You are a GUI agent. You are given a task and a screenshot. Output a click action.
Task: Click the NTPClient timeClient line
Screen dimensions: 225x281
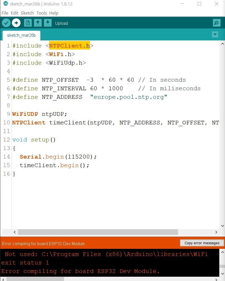115,123
